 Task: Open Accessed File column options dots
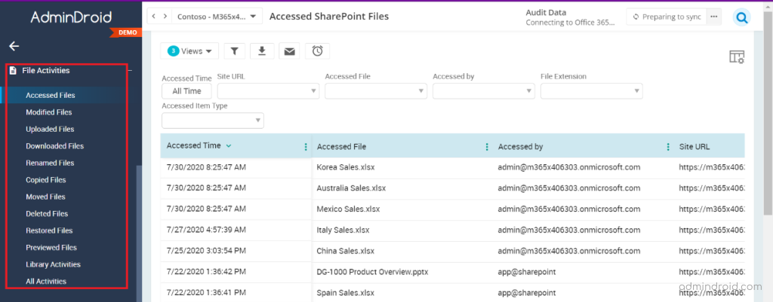(x=487, y=147)
